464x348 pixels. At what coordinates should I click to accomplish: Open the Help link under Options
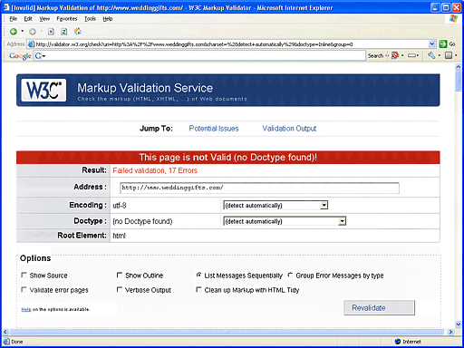coord(26,309)
